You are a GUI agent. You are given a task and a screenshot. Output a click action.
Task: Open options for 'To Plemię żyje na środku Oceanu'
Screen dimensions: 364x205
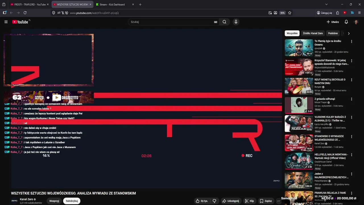point(351,41)
